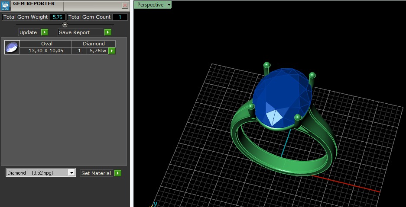Click the Total Gem Count value field
406x207 pixels.
pyautogui.click(x=120, y=17)
